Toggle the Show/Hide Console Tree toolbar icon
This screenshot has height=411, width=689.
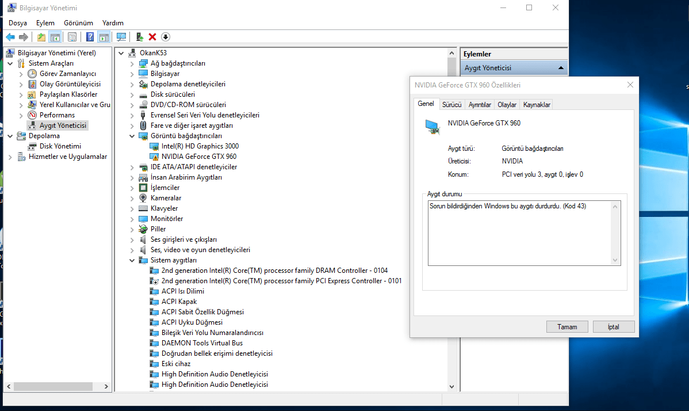55,37
